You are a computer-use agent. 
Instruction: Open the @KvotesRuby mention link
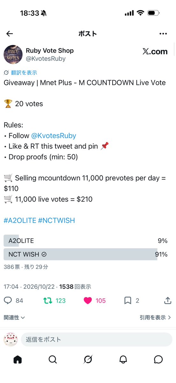pyautogui.click(x=54, y=135)
